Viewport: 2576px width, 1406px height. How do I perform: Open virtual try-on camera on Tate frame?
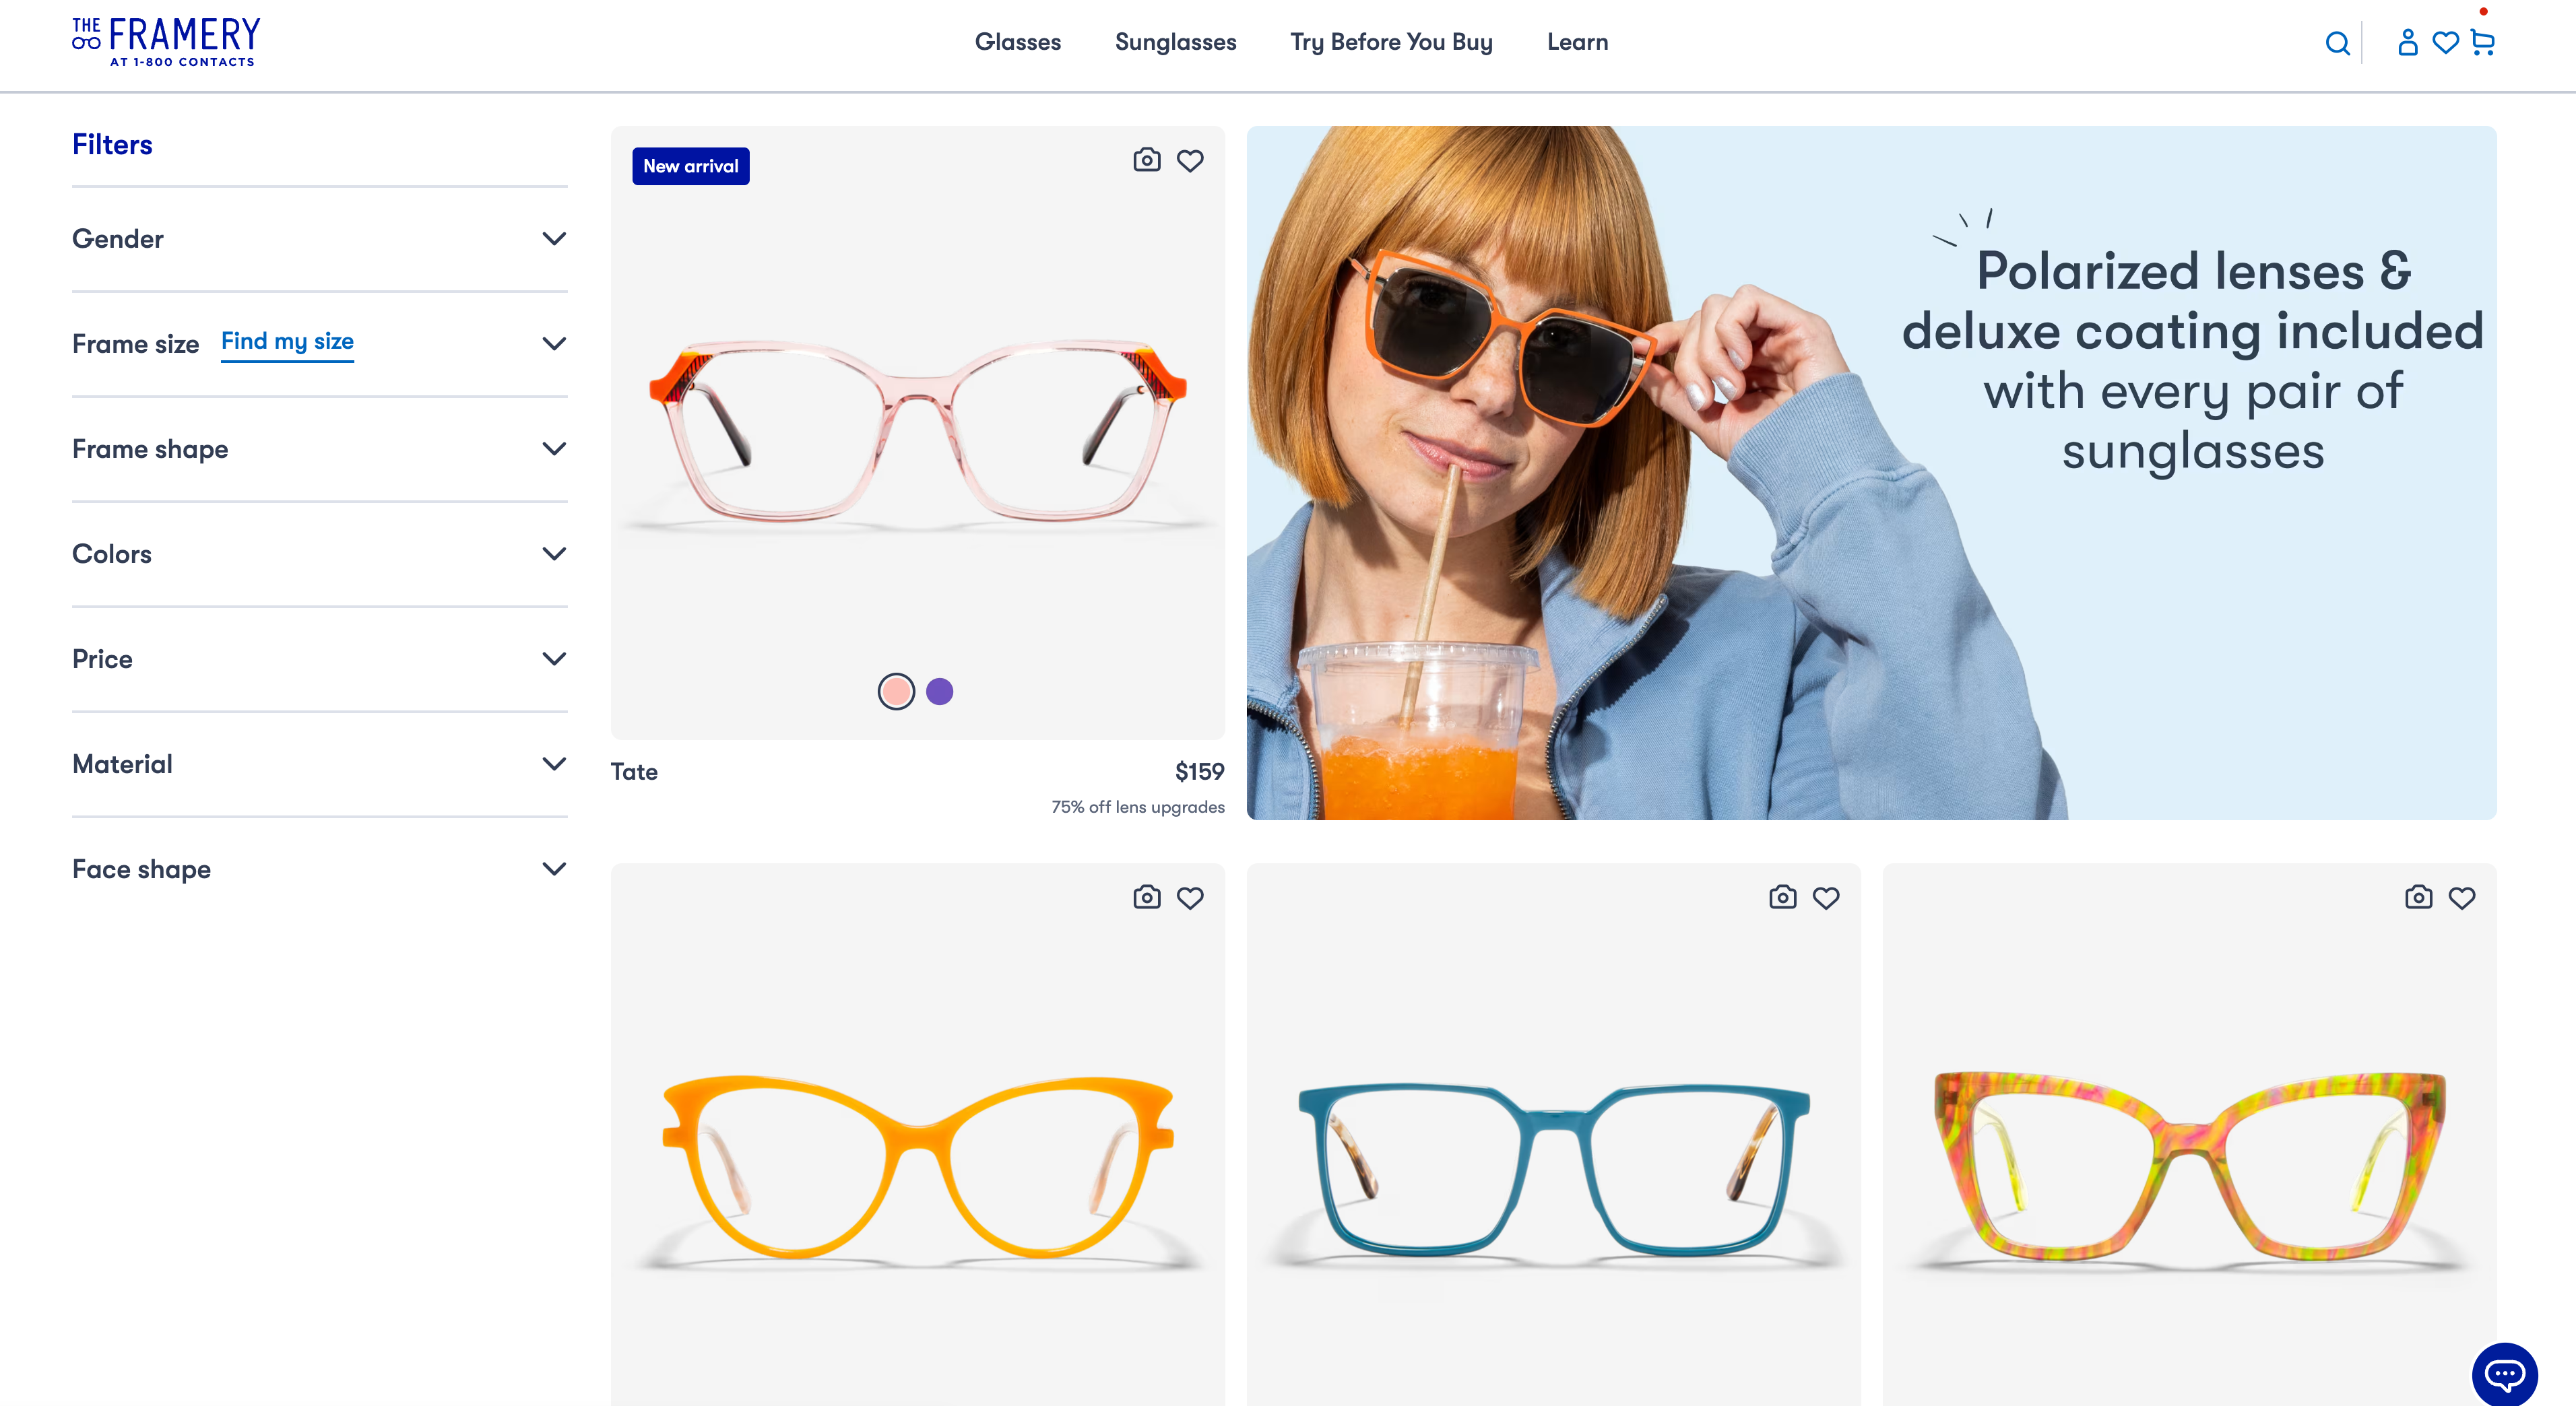[1147, 160]
